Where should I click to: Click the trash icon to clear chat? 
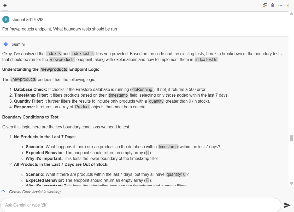(272, 5)
